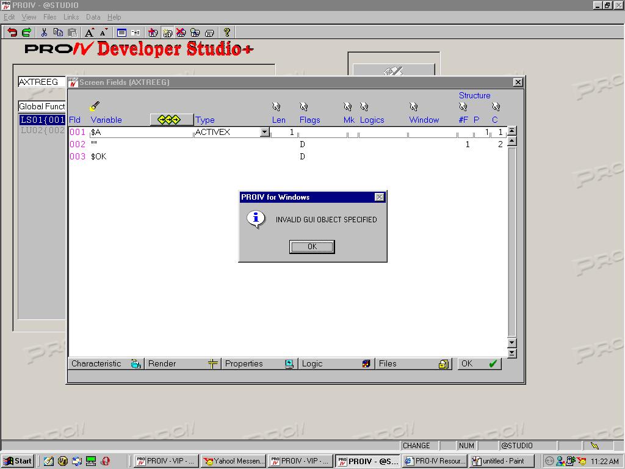Click the blue window list icon
This screenshot has width=625, height=469.
coord(121,33)
